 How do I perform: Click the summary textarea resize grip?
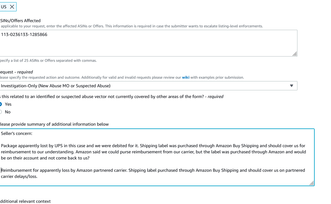tap(312, 183)
